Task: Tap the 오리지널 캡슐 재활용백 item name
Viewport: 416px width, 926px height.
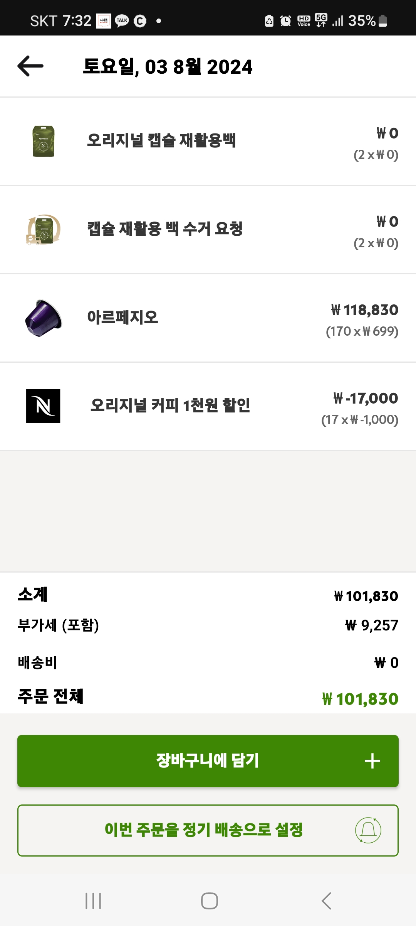Action: pyautogui.click(x=161, y=140)
